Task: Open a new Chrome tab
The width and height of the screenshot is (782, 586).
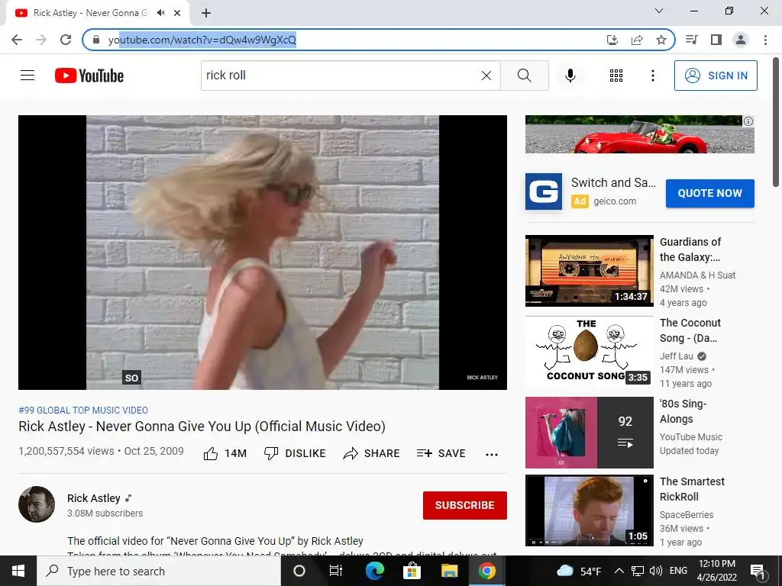Action: pyautogui.click(x=206, y=13)
